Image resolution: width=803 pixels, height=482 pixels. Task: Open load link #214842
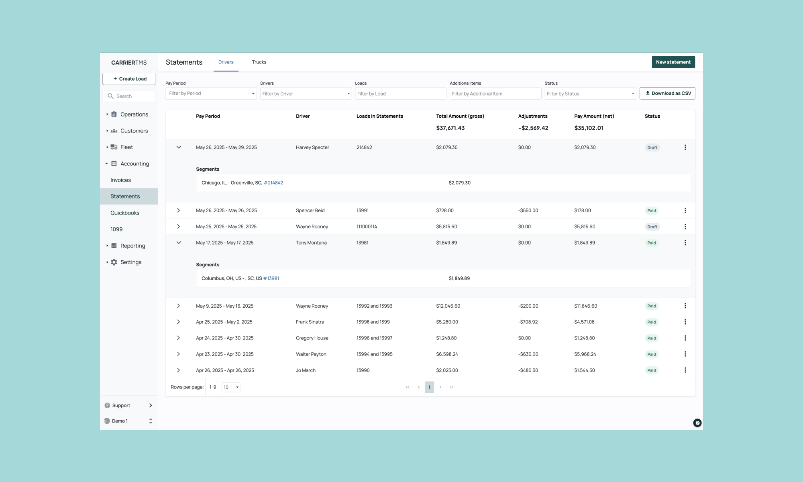coord(273,183)
